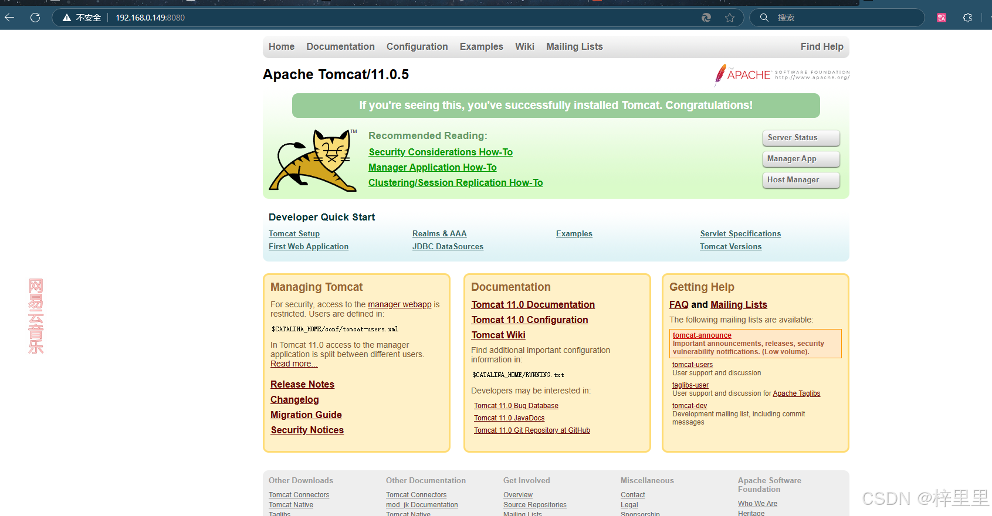
Task: Open Documentation in the top nav
Action: pos(340,46)
